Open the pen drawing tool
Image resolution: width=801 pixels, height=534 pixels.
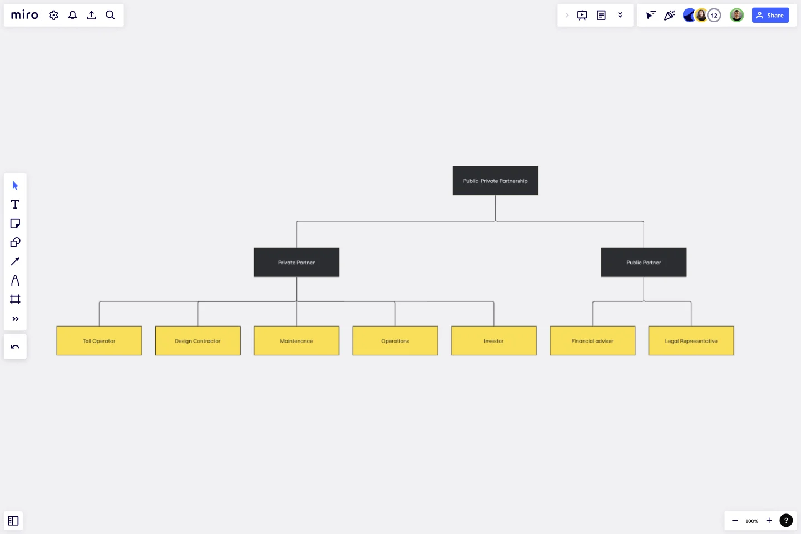[x=15, y=280]
